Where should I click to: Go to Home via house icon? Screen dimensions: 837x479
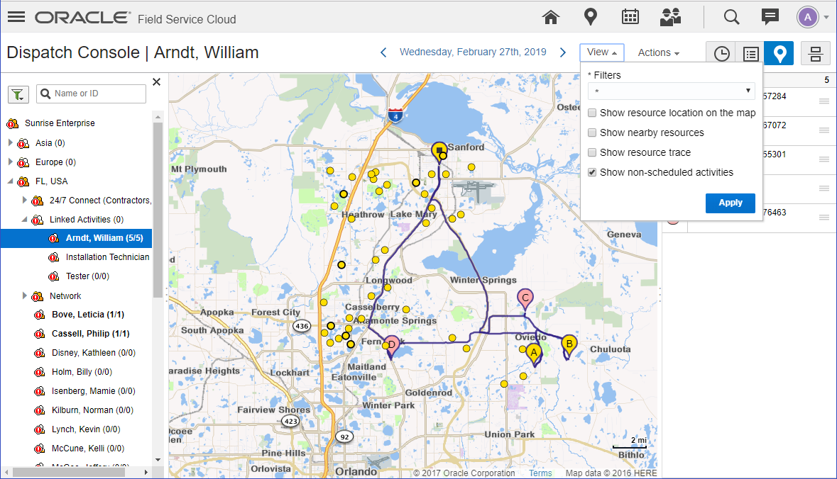tap(550, 17)
